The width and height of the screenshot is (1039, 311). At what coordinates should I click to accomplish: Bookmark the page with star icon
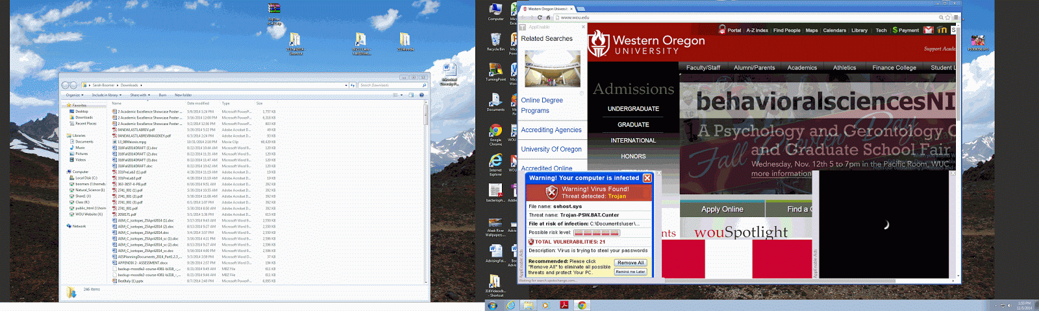(x=948, y=17)
